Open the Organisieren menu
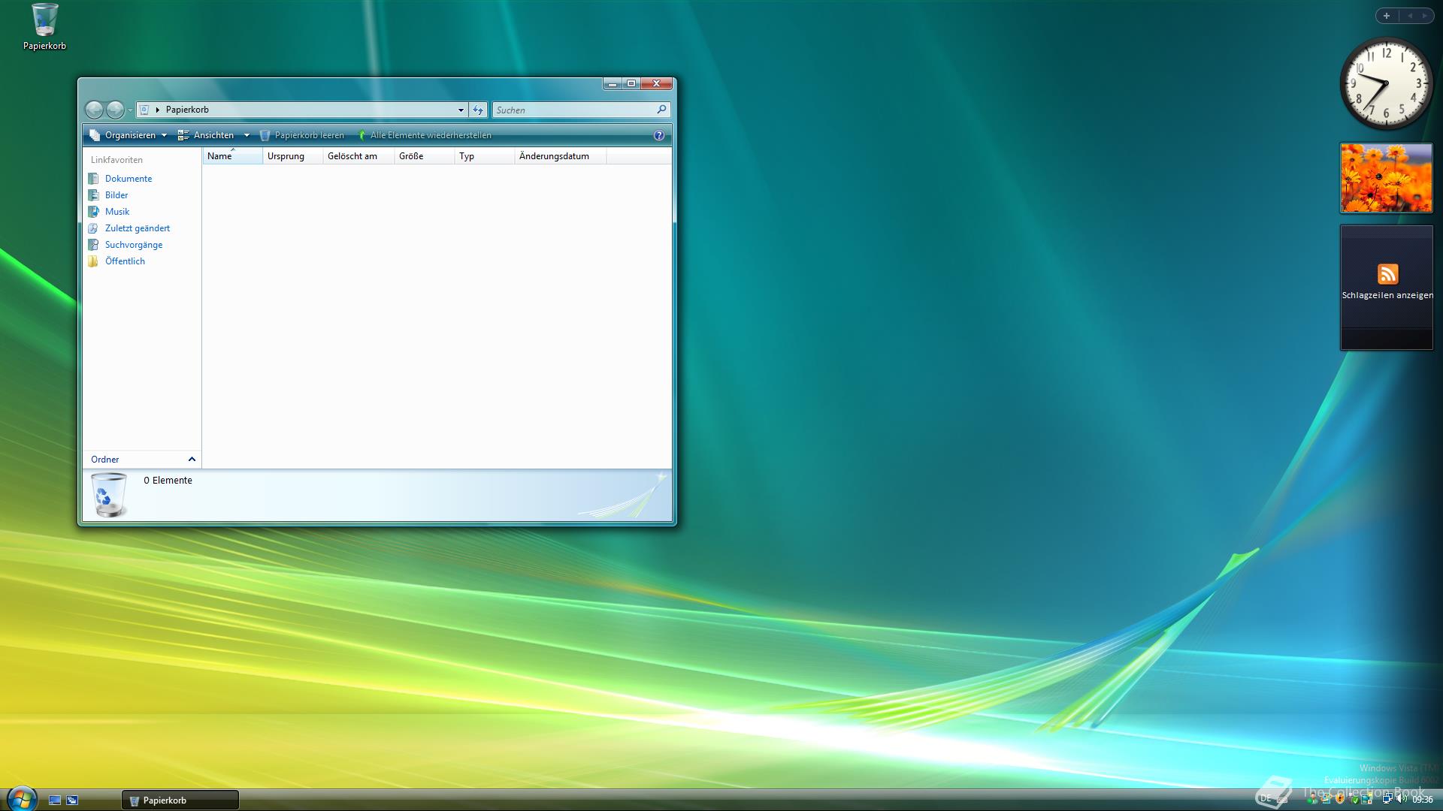This screenshot has width=1443, height=811. (x=129, y=135)
